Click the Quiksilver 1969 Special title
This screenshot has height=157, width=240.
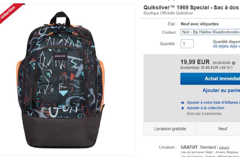pyautogui.click(x=192, y=8)
